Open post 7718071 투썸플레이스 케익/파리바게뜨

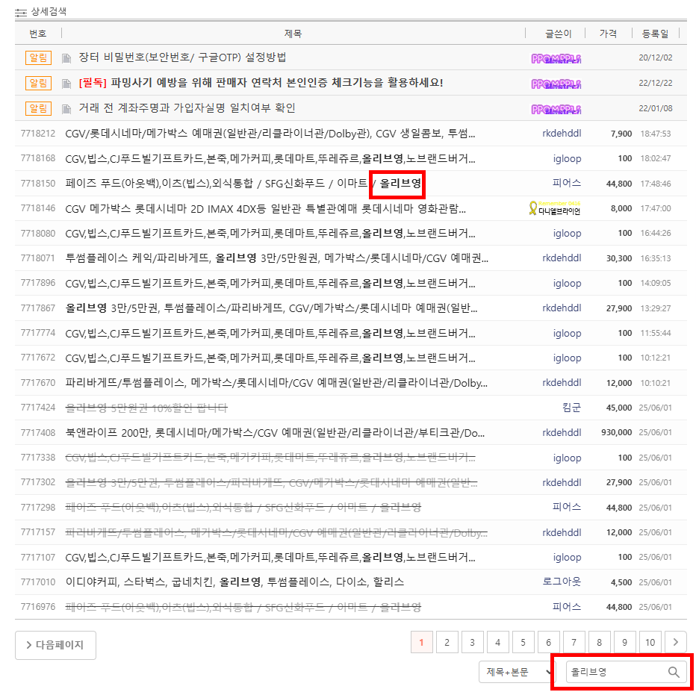point(276,258)
